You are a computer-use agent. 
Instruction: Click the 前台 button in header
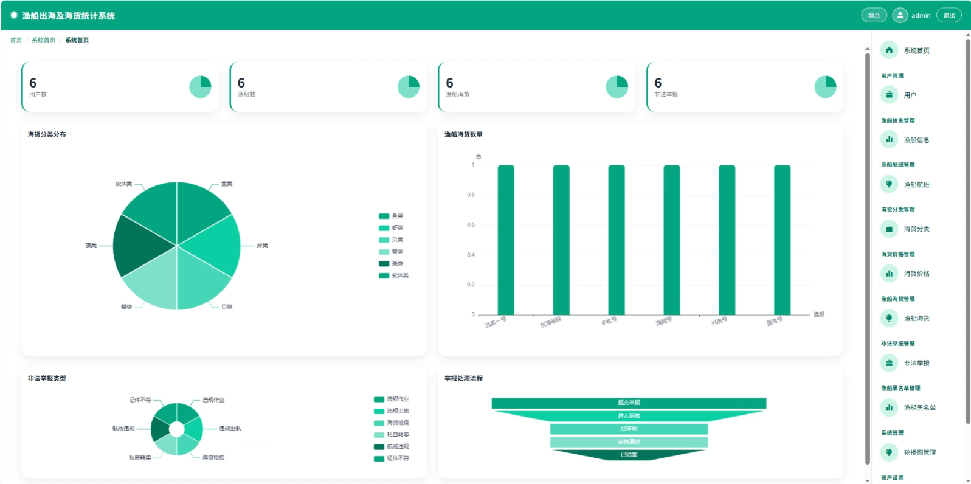[874, 15]
